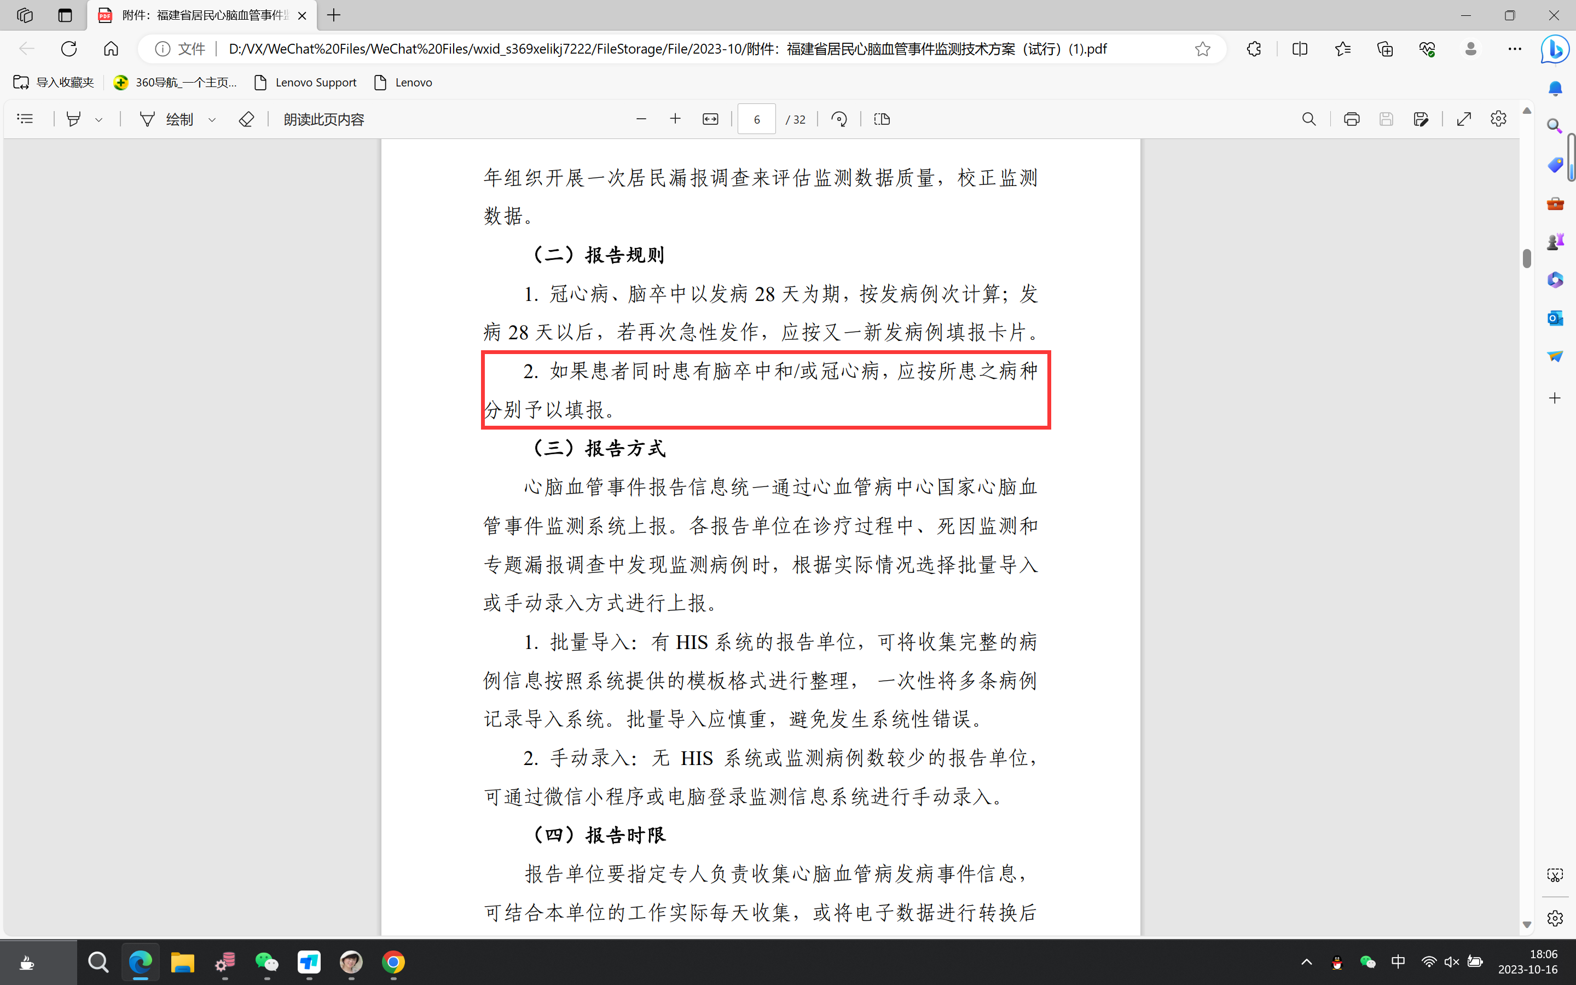Open PDF search magnifier icon
This screenshot has width=1576, height=985.
(x=1308, y=119)
